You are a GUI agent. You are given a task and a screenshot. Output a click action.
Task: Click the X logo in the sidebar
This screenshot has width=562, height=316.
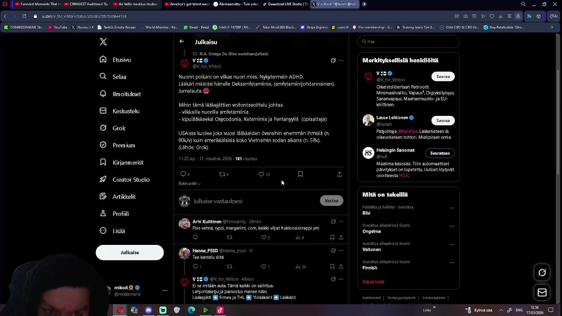103,42
